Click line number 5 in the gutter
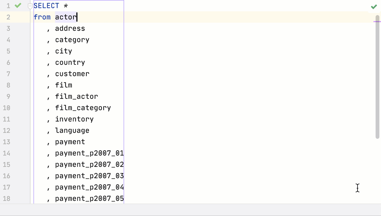Viewport: 381px width, 216px height. pos(8,51)
